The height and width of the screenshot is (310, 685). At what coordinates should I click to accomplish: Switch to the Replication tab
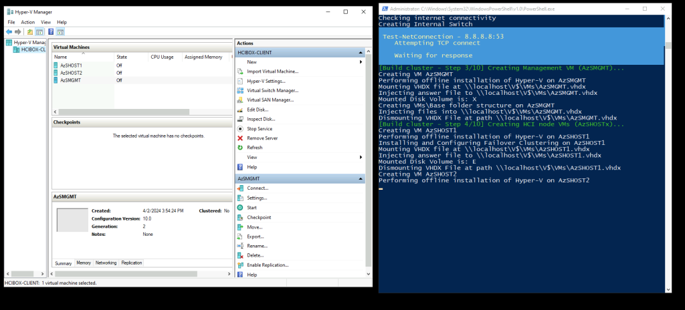[x=132, y=263]
